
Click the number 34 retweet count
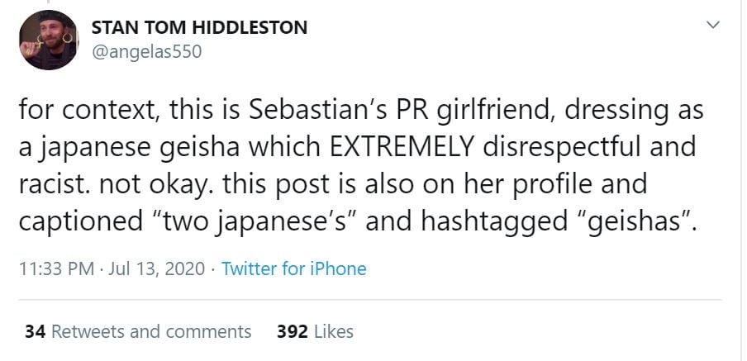tap(35, 331)
